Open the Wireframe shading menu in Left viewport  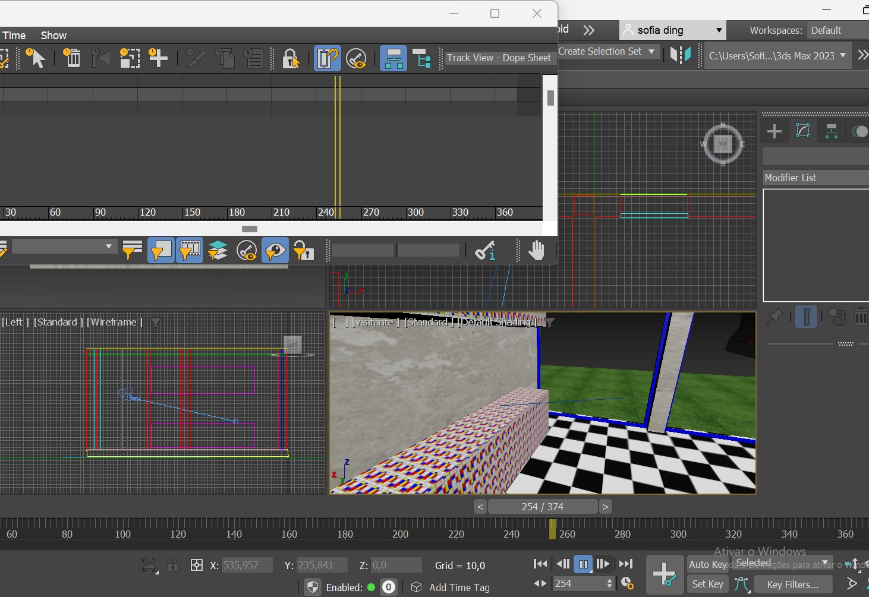pyautogui.click(x=115, y=322)
